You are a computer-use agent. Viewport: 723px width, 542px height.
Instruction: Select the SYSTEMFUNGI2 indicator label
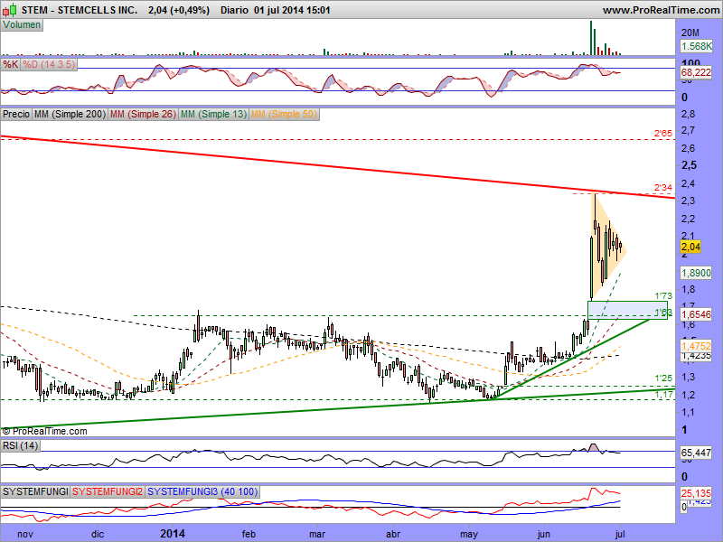tap(108, 491)
